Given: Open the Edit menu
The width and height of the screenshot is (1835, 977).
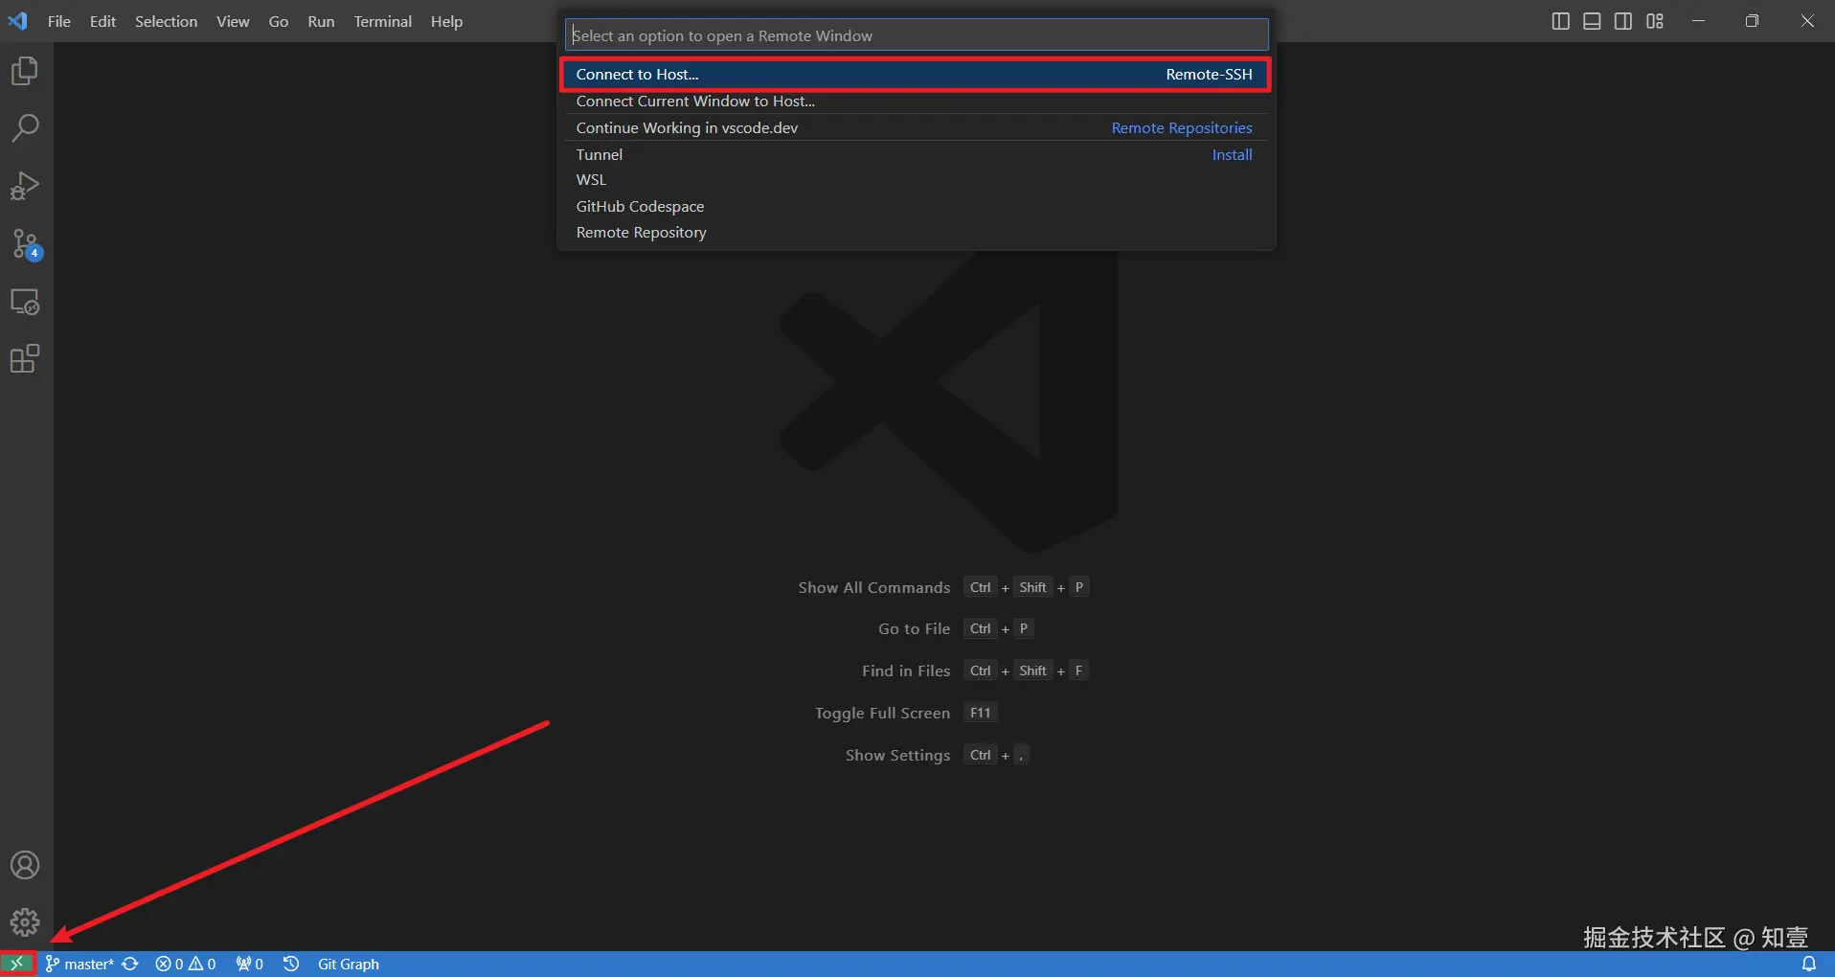Looking at the screenshot, I should pyautogui.click(x=102, y=21).
